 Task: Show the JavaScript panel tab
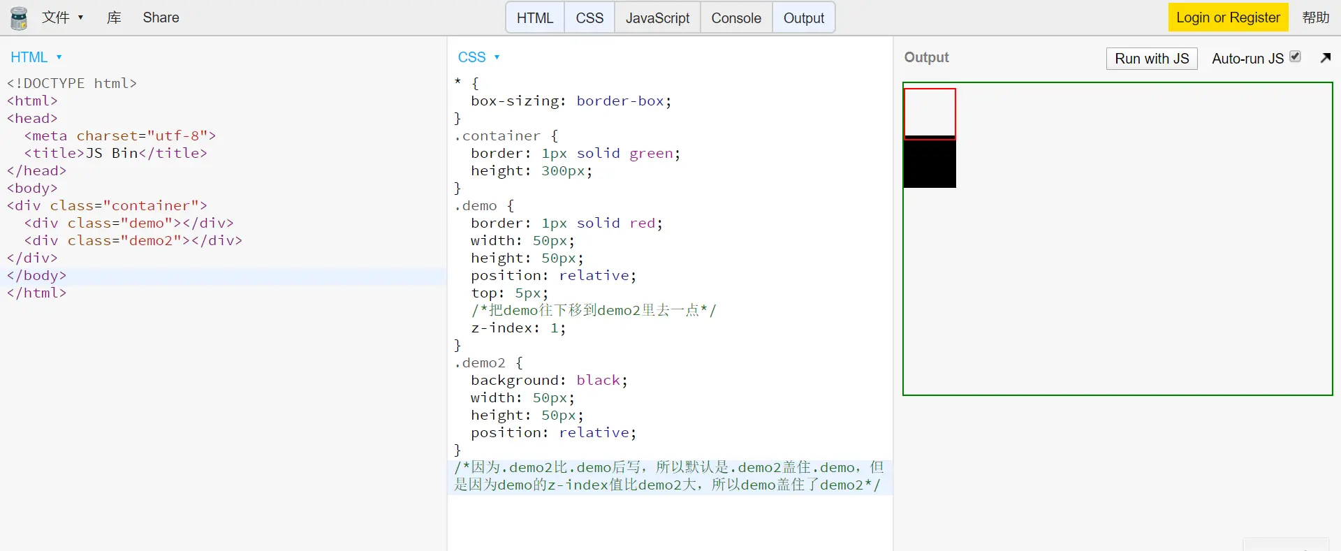tap(657, 18)
